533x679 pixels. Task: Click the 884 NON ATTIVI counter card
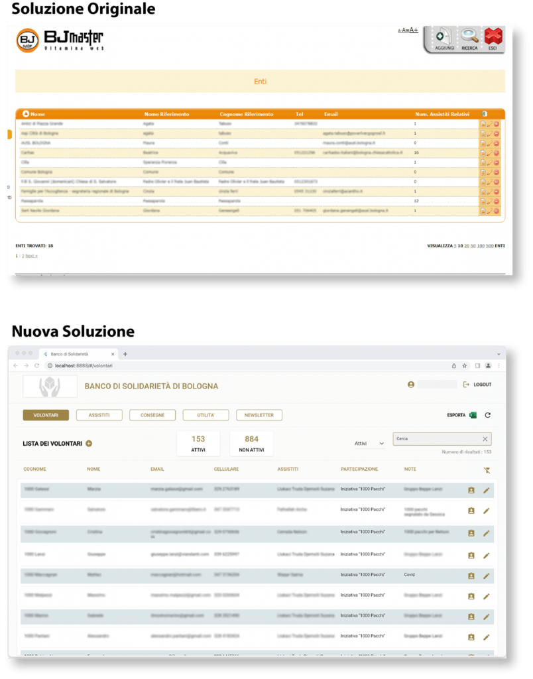251,444
